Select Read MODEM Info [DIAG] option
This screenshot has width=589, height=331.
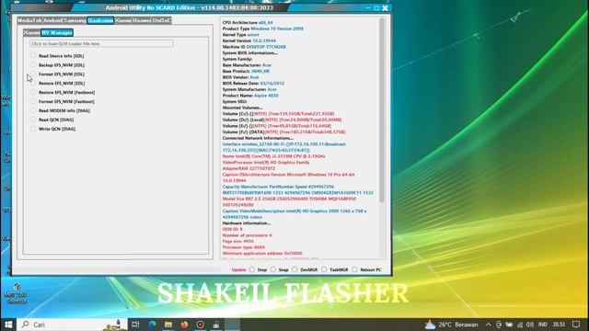coord(61,110)
